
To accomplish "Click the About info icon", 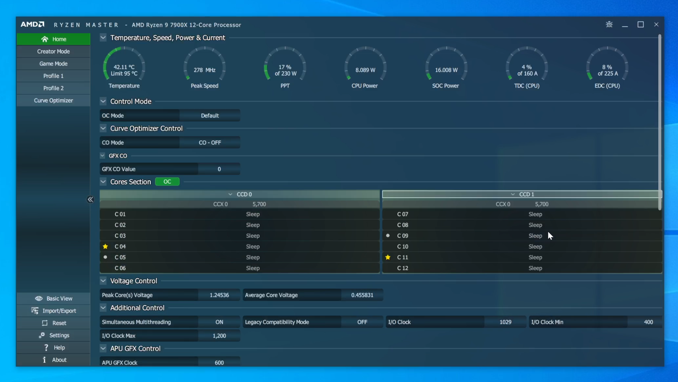I will (x=44, y=360).
